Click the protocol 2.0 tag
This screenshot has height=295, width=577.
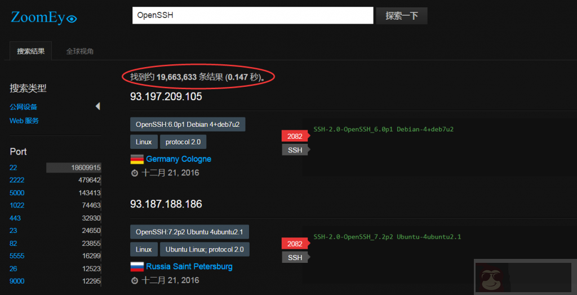pos(183,142)
